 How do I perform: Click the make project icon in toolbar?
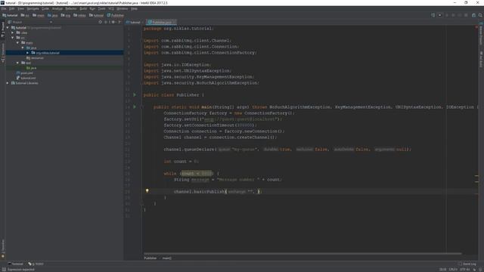(x=433, y=15)
